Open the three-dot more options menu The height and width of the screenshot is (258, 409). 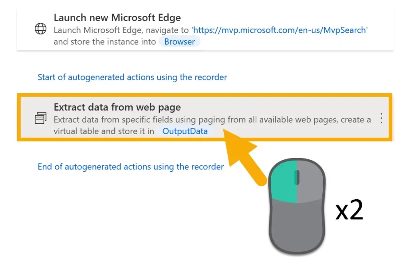click(x=381, y=118)
